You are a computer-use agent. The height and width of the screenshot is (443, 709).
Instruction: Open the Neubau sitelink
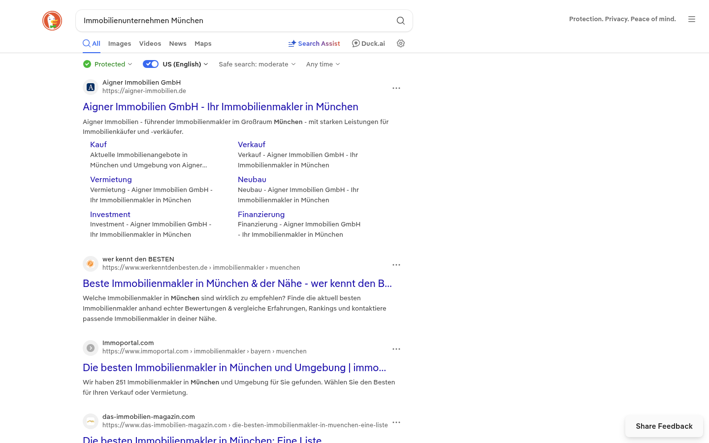(252, 179)
